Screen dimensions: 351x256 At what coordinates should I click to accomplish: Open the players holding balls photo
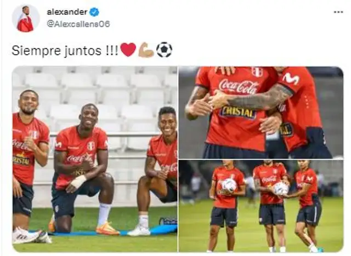tap(261, 206)
